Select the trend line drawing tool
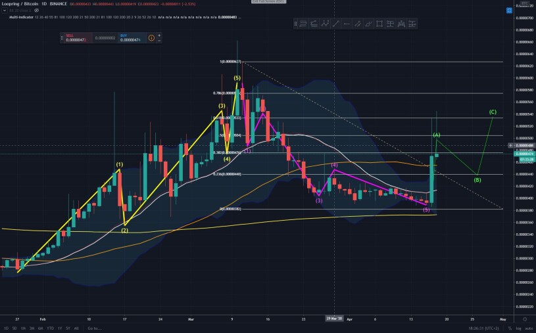 pos(335,24)
